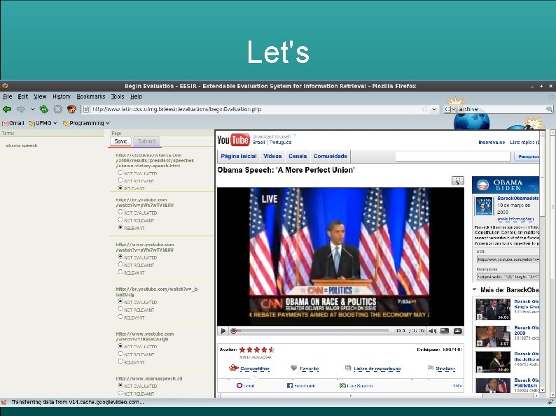556x416 pixels.
Task: Bookmark this page with the star icon
Action: coord(425,109)
